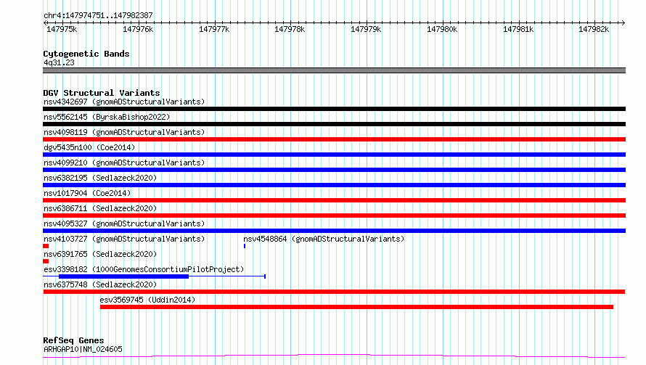Click the 147982k ruler tick label
Image resolution: width=646 pixels, height=365 pixels.
(594, 29)
